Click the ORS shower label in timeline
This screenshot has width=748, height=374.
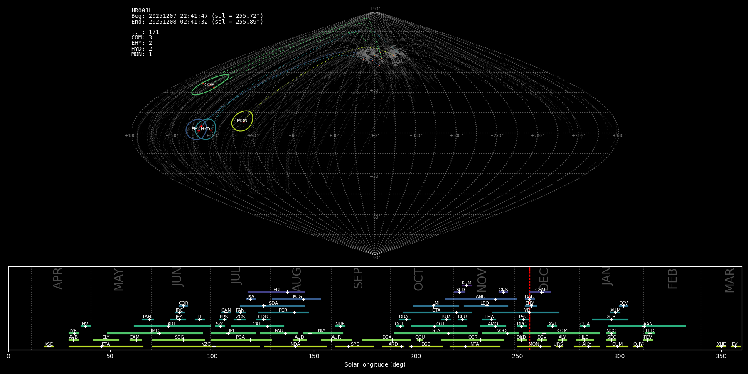click(x=503, y=290)
